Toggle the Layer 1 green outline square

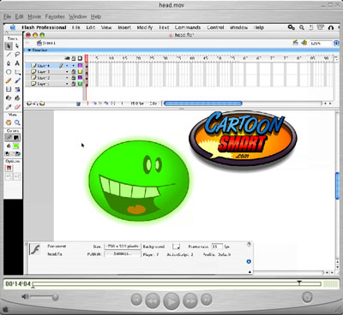80,84
